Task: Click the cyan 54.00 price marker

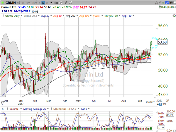Action: 155,38
